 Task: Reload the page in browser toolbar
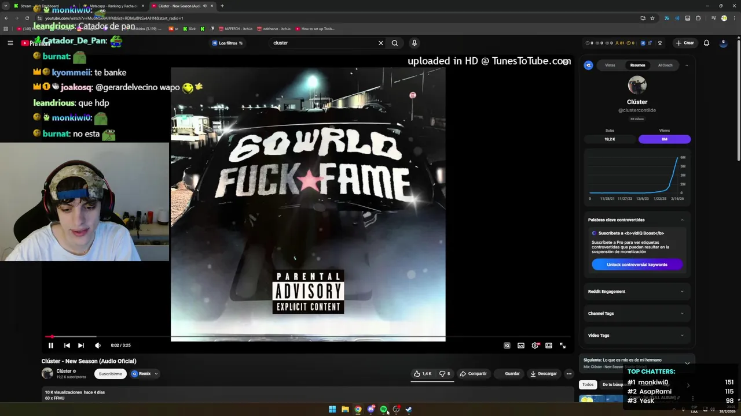(x=27, y=18)
